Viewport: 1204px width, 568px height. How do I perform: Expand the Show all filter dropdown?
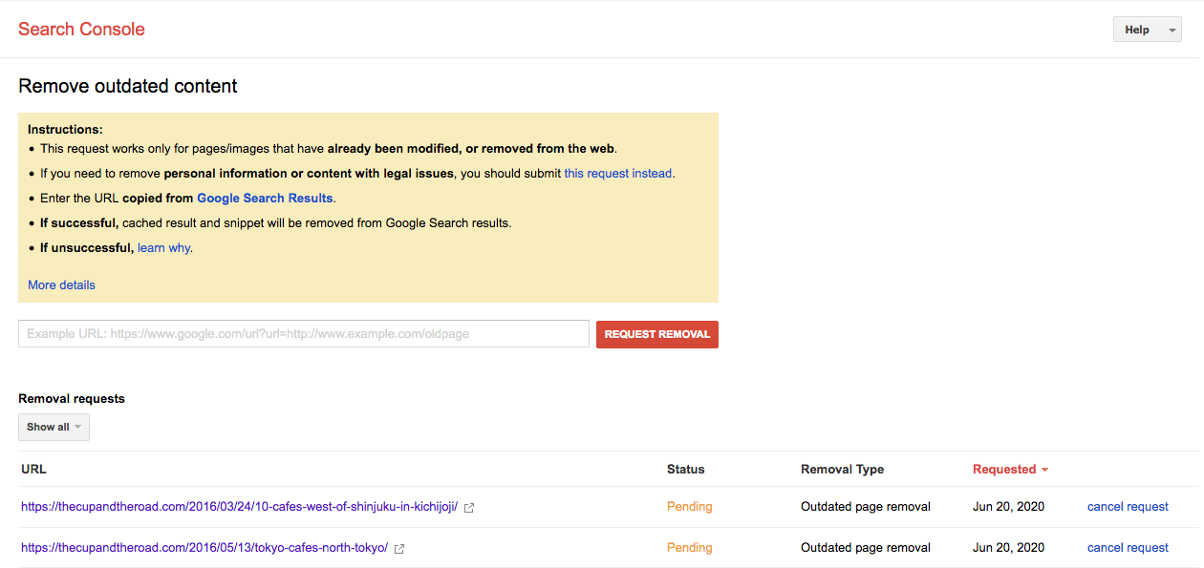[x=54, y=427]
